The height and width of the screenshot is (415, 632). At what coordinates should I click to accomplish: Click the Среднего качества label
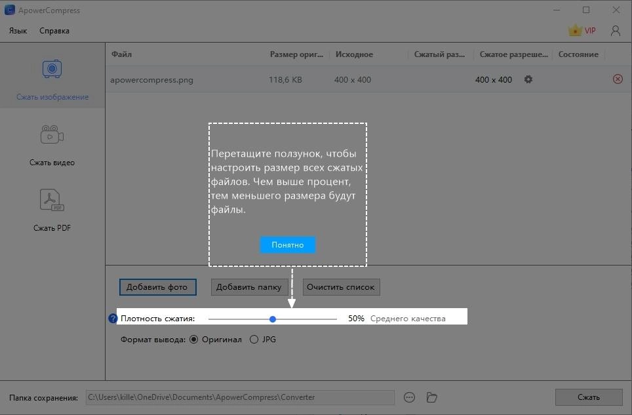408,319
